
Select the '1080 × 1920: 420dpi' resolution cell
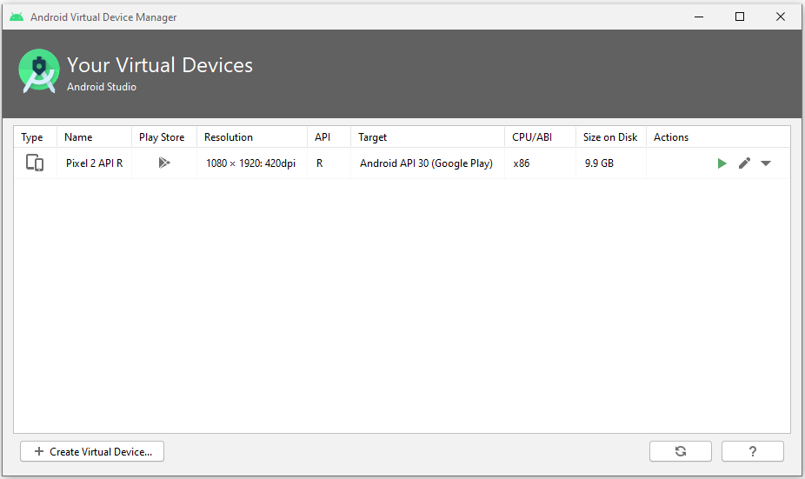click(x=251, y=163)
